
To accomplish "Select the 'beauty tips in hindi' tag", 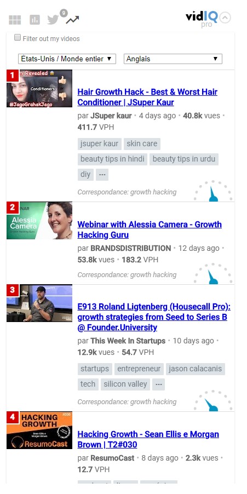I will [112, 159].
